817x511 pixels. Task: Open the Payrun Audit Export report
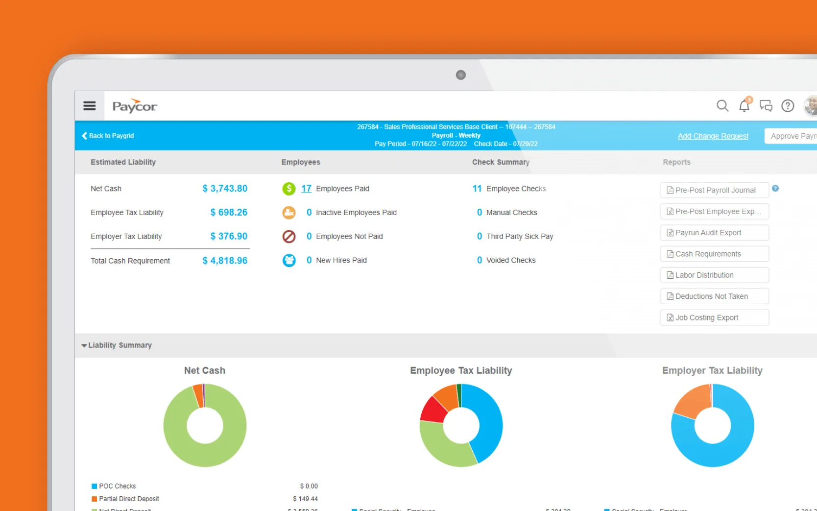715,233
